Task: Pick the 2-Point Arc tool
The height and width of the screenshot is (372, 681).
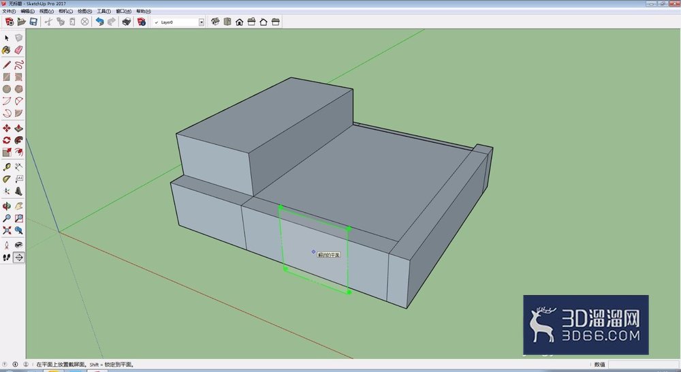Action: coord(18,102)
